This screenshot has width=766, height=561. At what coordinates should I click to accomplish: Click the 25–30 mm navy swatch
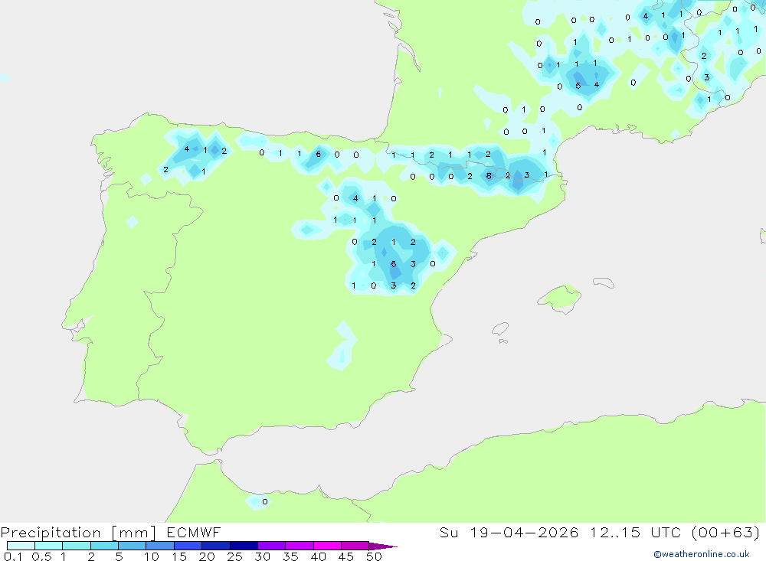[244, 546]
